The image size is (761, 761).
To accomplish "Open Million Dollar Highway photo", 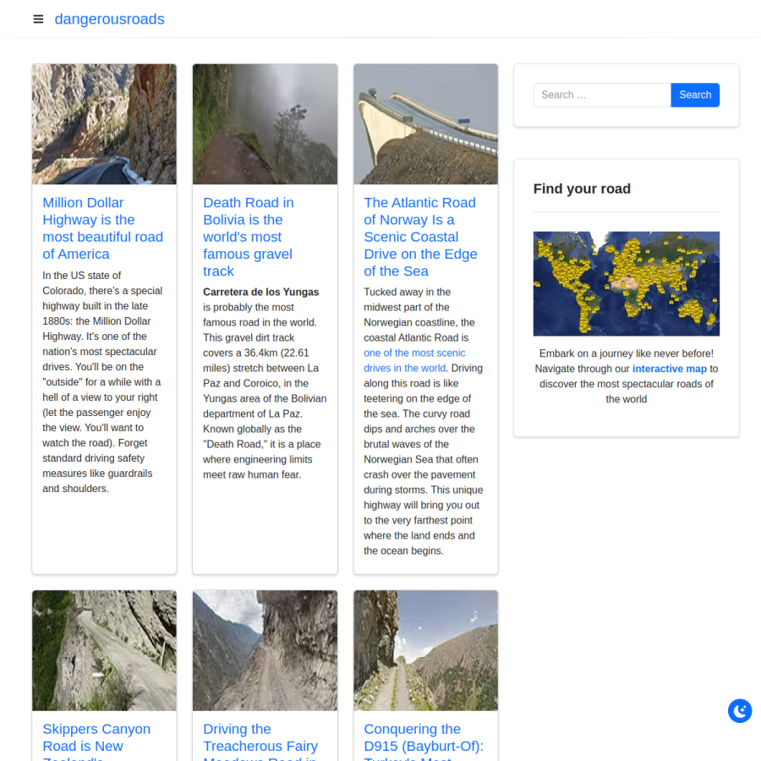I will 104,124.
